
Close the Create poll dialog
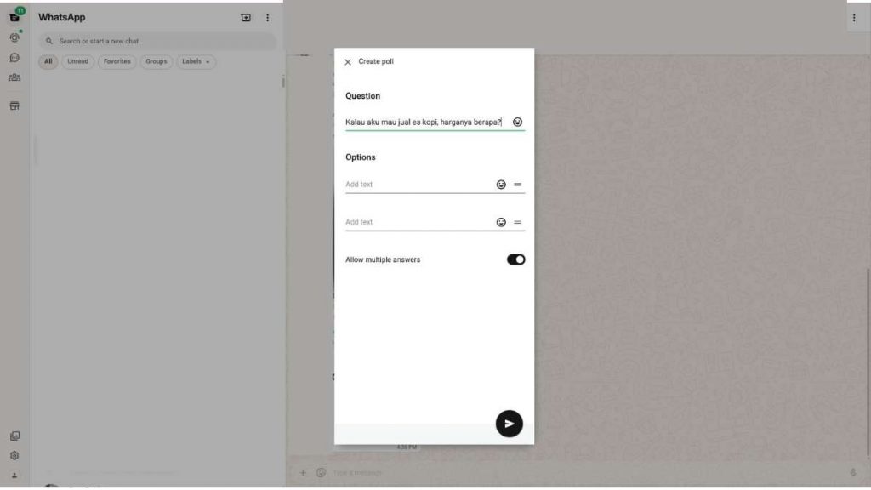348,62
